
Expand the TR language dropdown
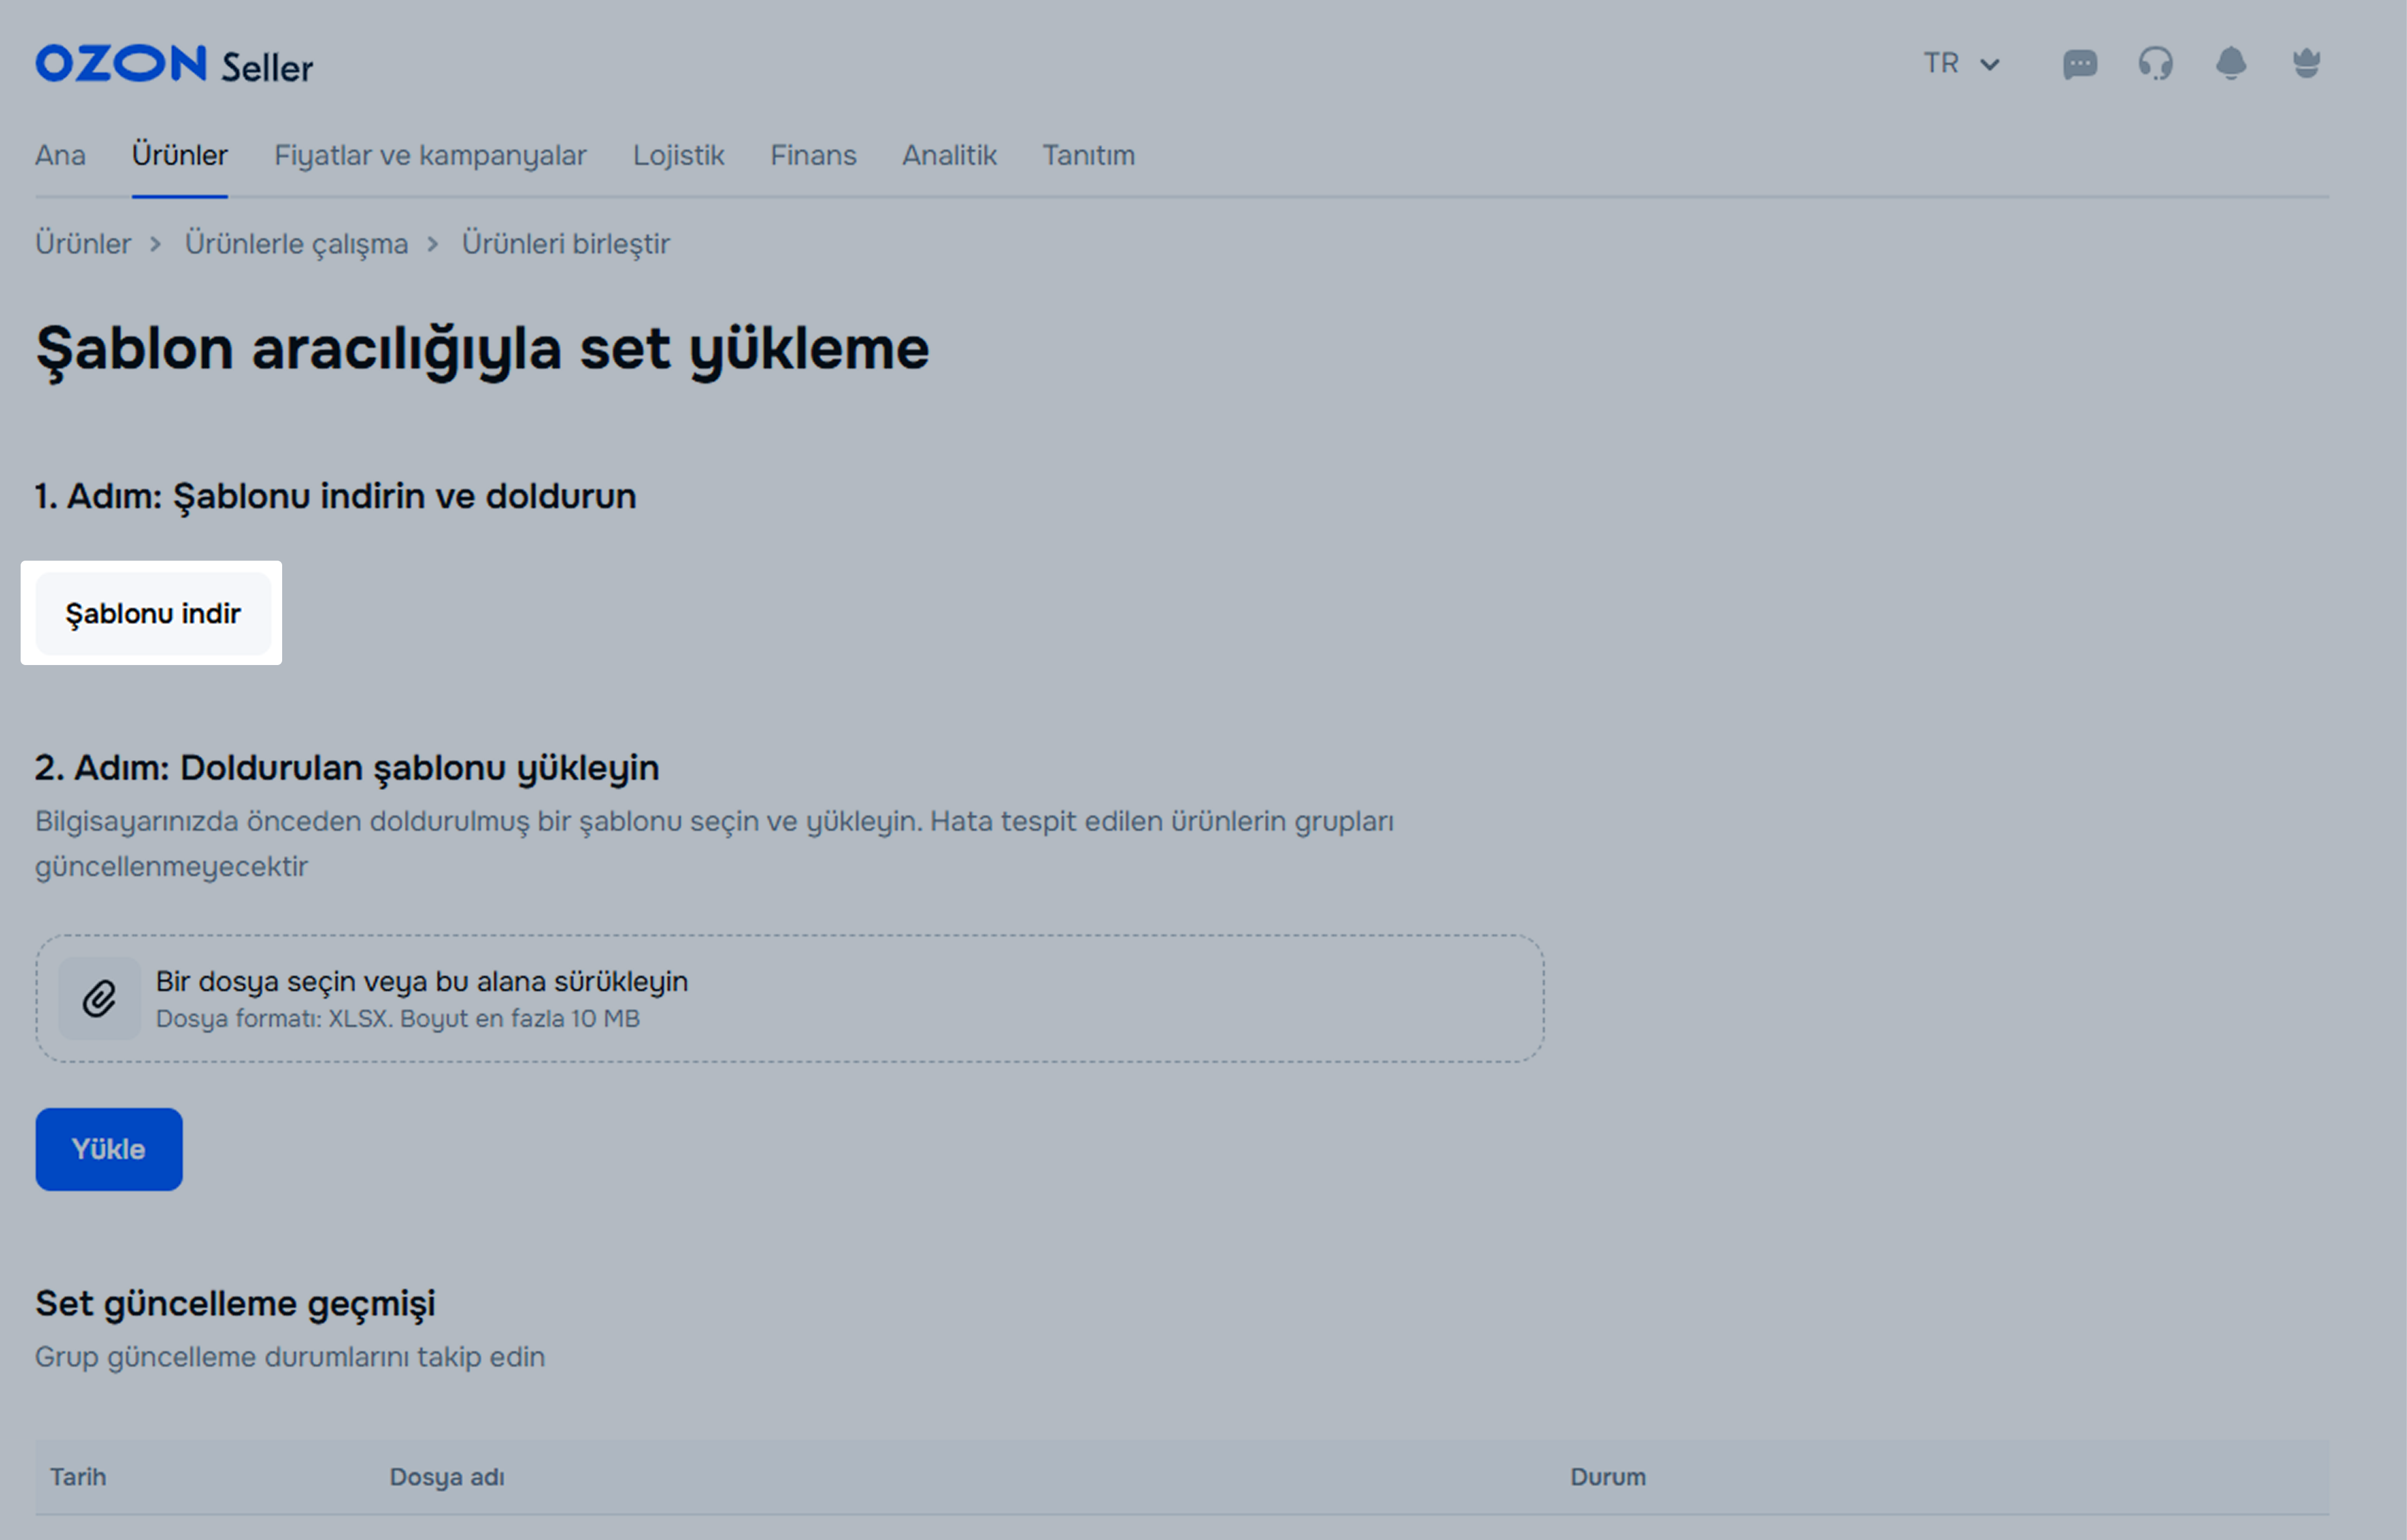pyautogui.click(x=1960, y=64)
